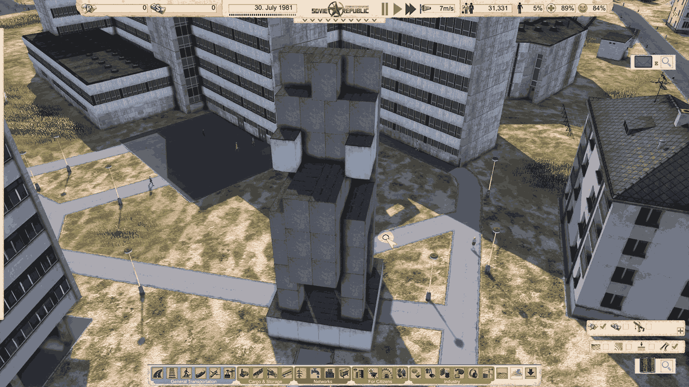Switch to General Transportation category
The image size is (689, 387).
[x=193, y=382]
